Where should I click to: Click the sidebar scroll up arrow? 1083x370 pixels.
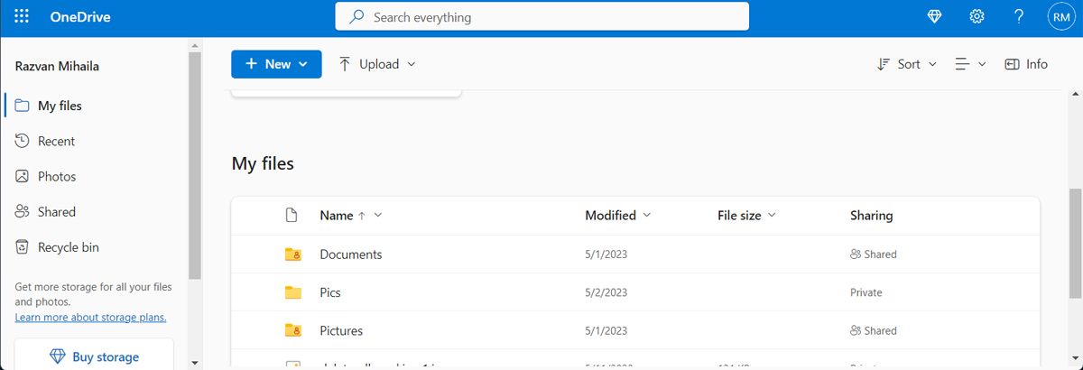tap(195, 44)
